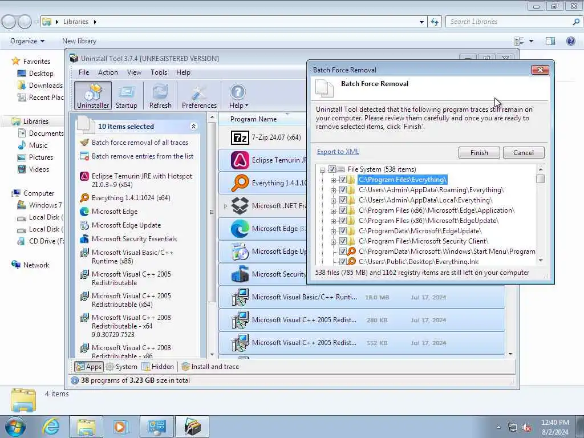584x438 pixels.
Task: Uncheck C:\Program Files\Everything\ checkbox
Action: tap(343, 180)
